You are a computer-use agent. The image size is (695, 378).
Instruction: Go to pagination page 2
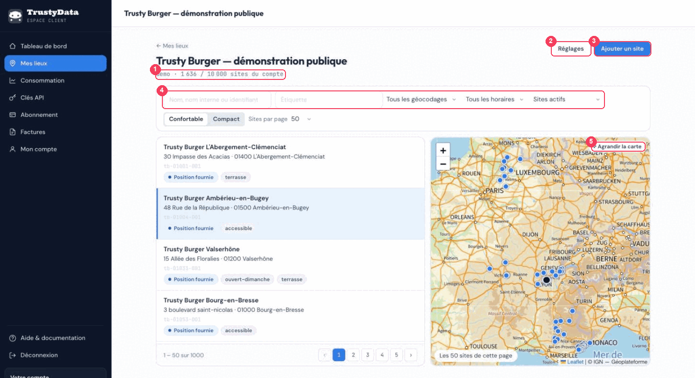click(353, 355)
